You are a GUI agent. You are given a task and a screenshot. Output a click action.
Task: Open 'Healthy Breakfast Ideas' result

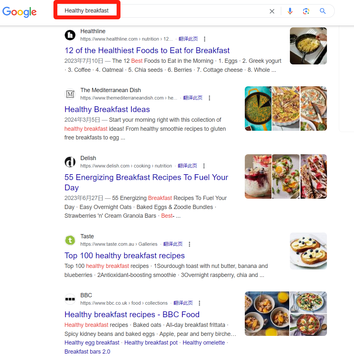tap(107, 109)
